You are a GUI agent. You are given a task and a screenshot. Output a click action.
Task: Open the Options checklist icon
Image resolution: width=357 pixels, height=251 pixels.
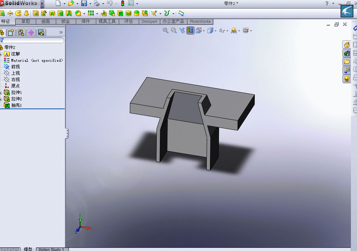pos(131,4)
